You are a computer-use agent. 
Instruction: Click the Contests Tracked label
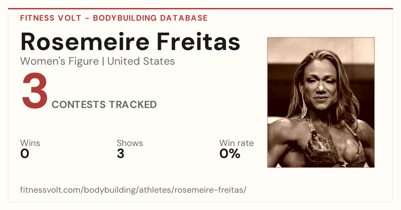point(104,105)
